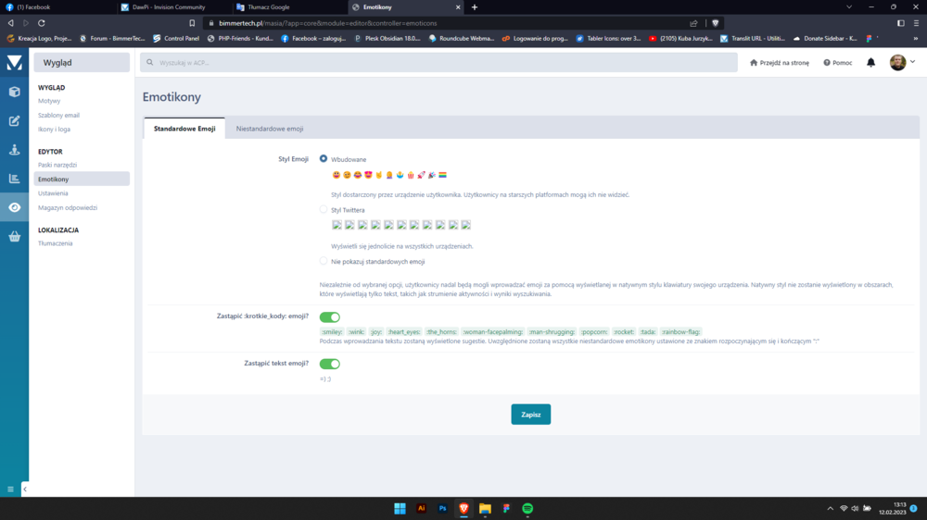Collapse the sidebar with the left chevron
Image resolution: width=927 pixels, height=520 pixels.
(x=25, y=489)
